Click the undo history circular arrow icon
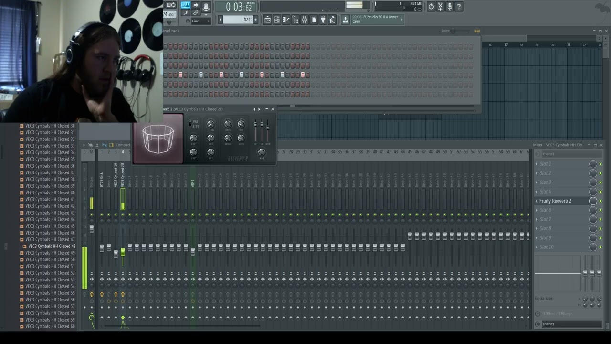The image size is (611, 344). pyautogui.click(x=431, y=7)
